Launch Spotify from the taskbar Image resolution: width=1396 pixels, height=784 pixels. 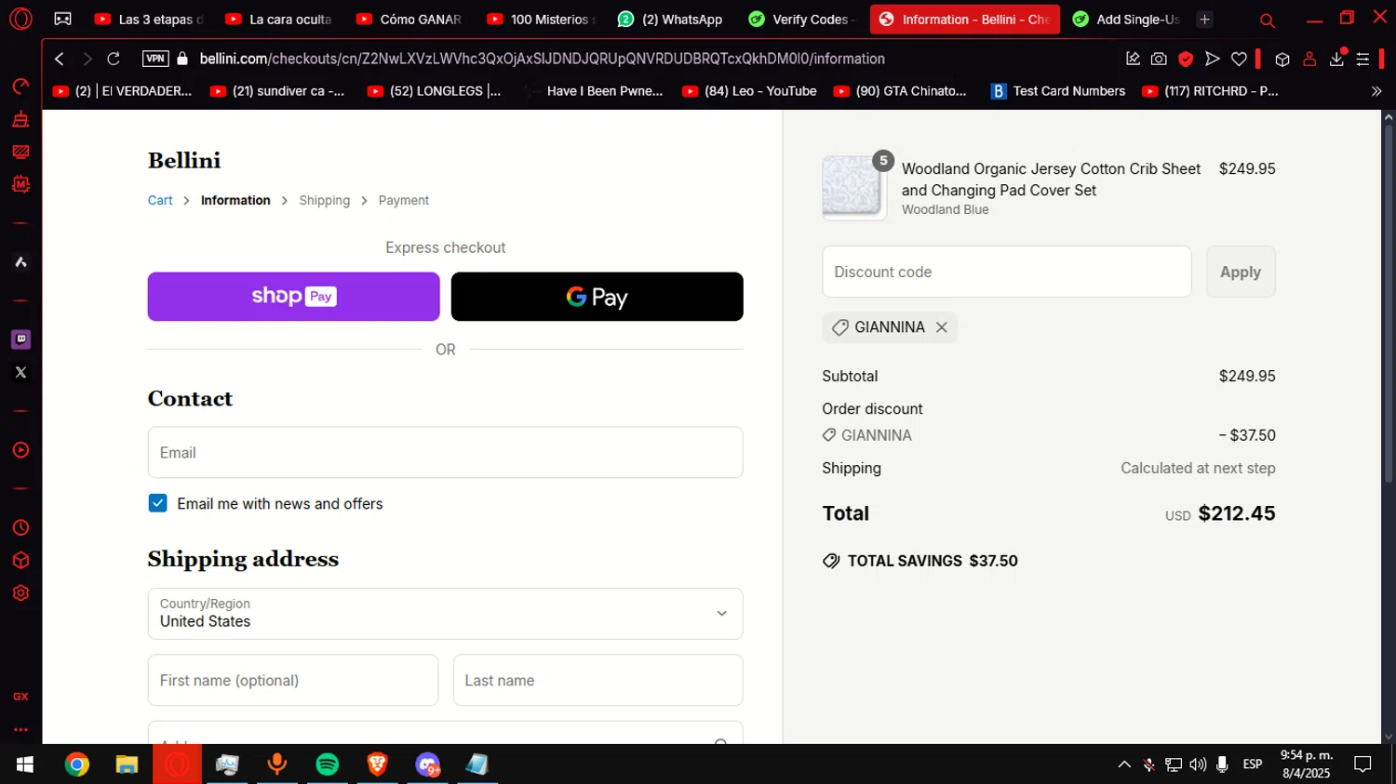(328, 764)
